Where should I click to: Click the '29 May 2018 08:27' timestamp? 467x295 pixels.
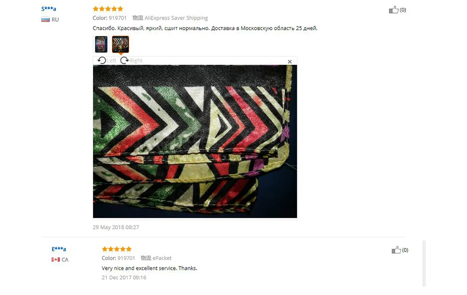click(116, 227)
